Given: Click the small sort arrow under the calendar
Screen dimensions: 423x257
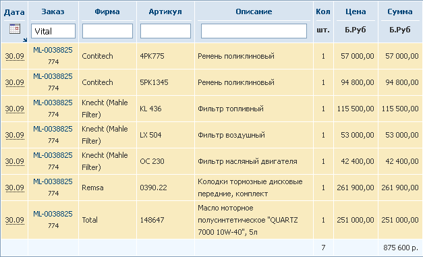Looking at the screenshot, I should click(25, 40).
